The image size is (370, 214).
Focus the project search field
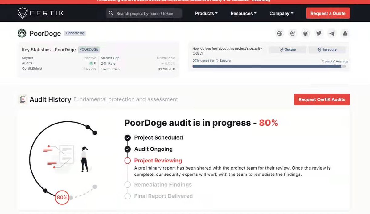coord(144,13)
